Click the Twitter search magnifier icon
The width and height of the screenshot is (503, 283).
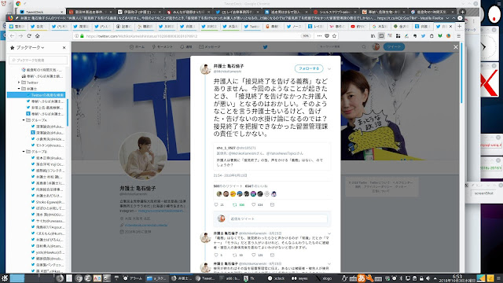point(364,47)
